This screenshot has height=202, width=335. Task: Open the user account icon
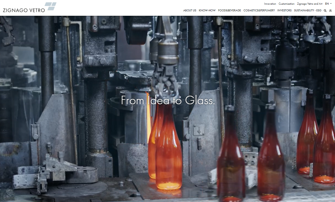[330, 11]
